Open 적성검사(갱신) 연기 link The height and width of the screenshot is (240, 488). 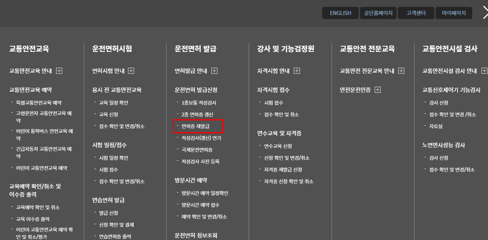201,138
